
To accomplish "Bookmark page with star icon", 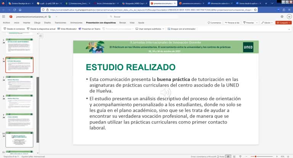I will 255,9.
